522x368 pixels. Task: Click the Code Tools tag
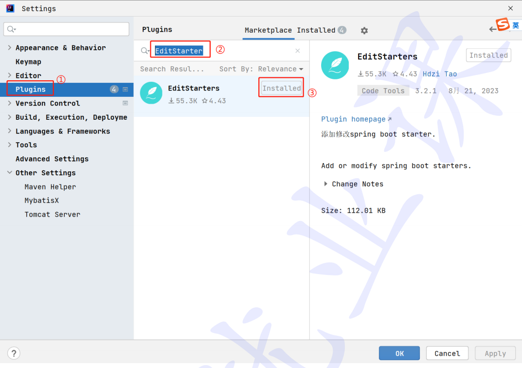[383, 91]
